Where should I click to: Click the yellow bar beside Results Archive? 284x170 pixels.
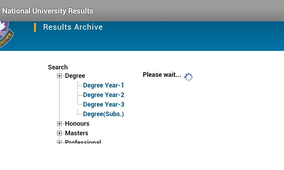[x=35, y=27]
